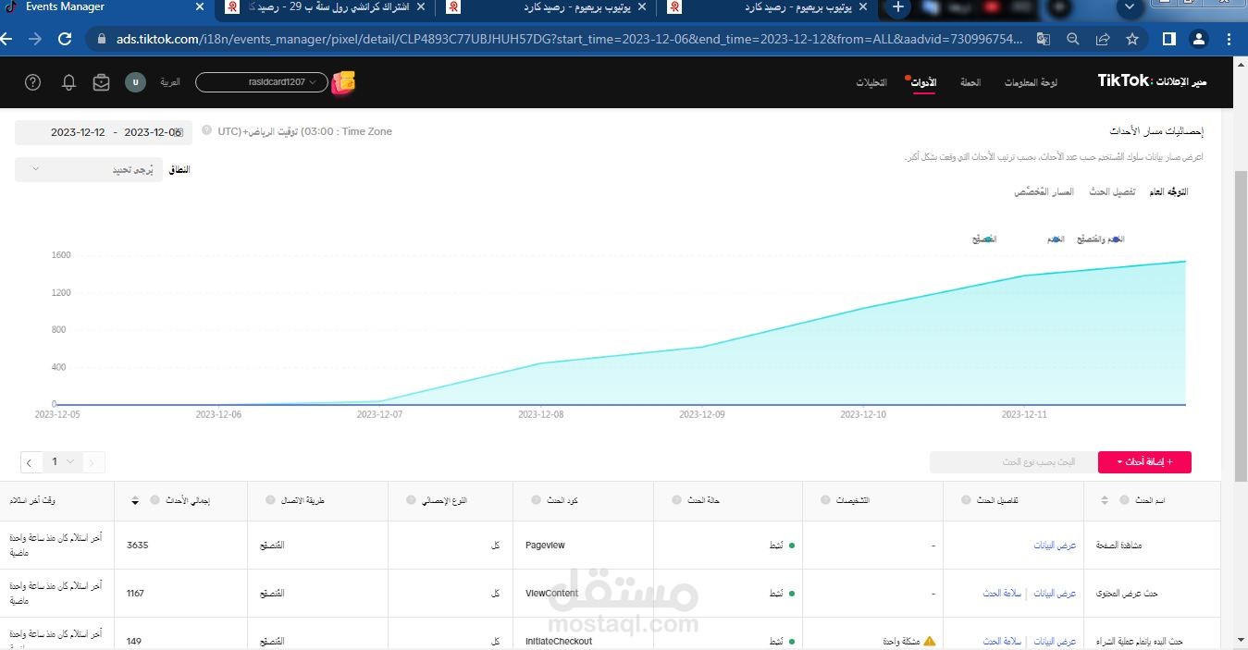1248x650 pixels.
Task: Click ViewContent total events 1167
Action: [135, 593]
